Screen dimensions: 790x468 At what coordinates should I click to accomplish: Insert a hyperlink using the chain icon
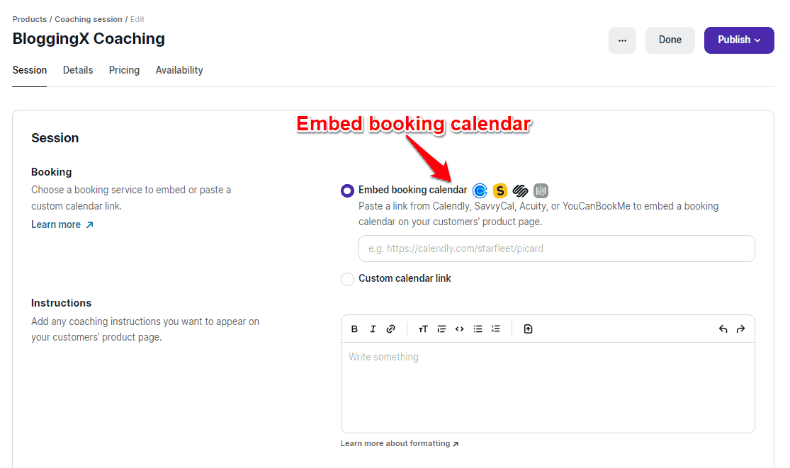391,329
